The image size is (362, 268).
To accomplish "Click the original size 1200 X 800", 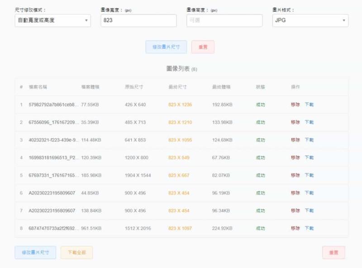I will (x=137, y=158).
